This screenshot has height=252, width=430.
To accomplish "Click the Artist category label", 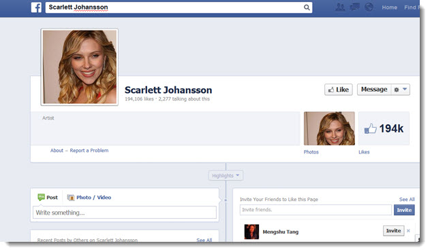I will [x=48, y=118].
